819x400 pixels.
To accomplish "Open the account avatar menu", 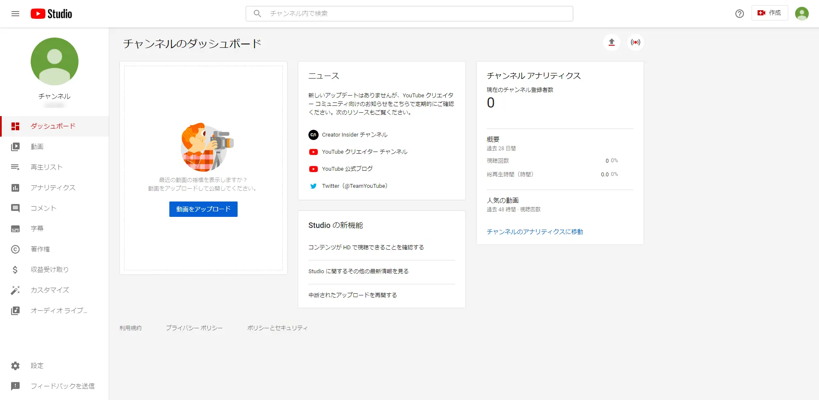I will [x=802, y=14].
